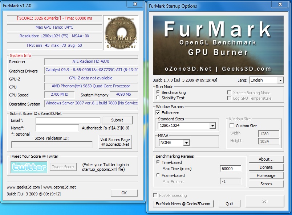Close the FurMark Startup Options window
Image resolution: width=292 pixels, height=215 pixels.
point(280,4)
